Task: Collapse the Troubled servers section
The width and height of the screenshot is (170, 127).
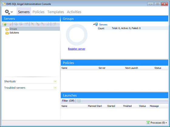Action: (x=55, y=88)
